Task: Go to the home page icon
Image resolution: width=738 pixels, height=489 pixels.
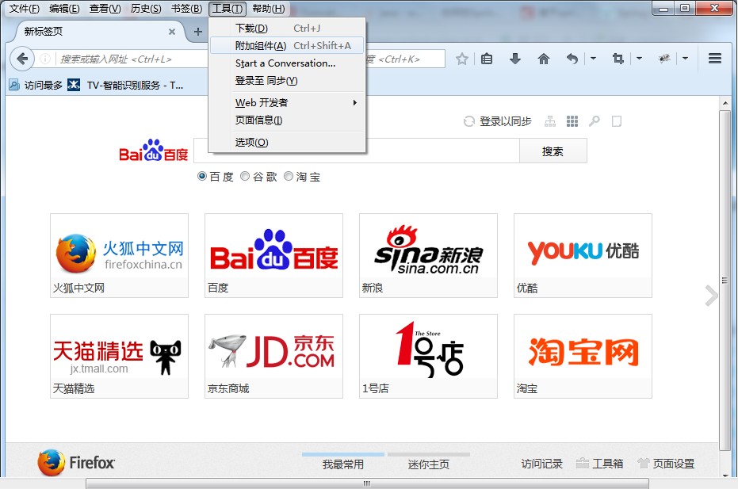Action: click(x=544, y=59)
